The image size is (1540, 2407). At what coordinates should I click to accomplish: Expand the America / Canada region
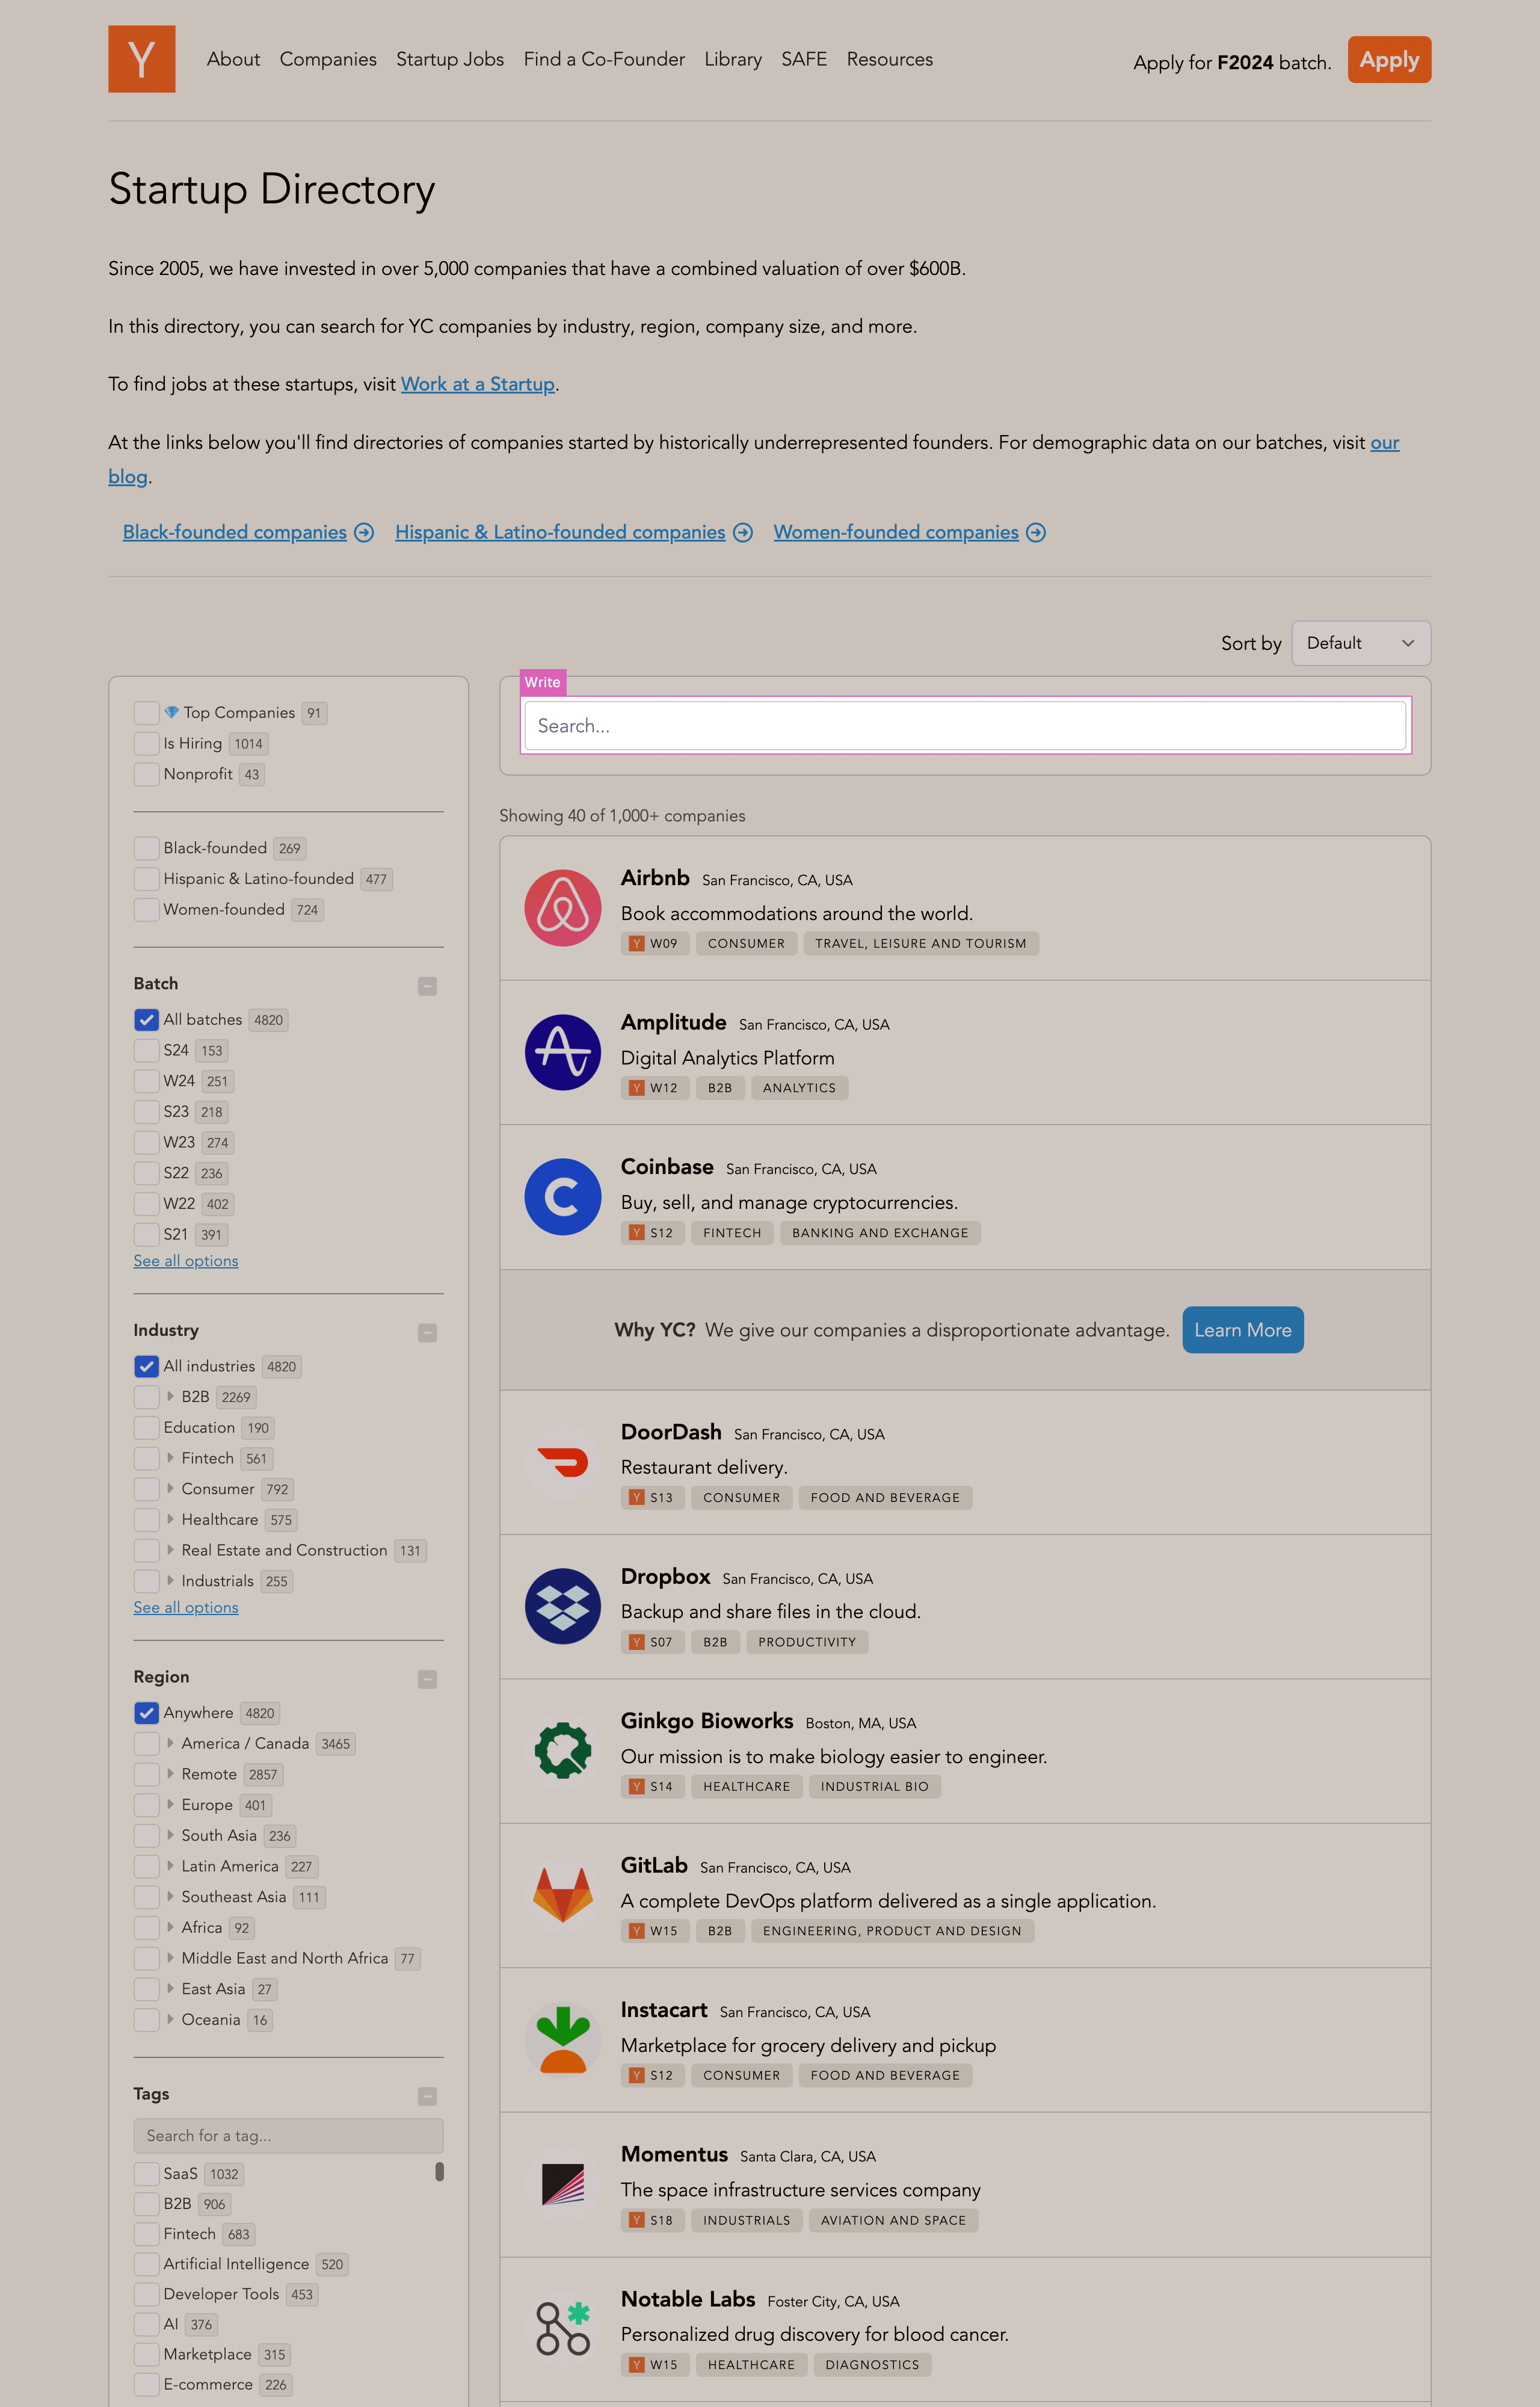coord(170,1743)
